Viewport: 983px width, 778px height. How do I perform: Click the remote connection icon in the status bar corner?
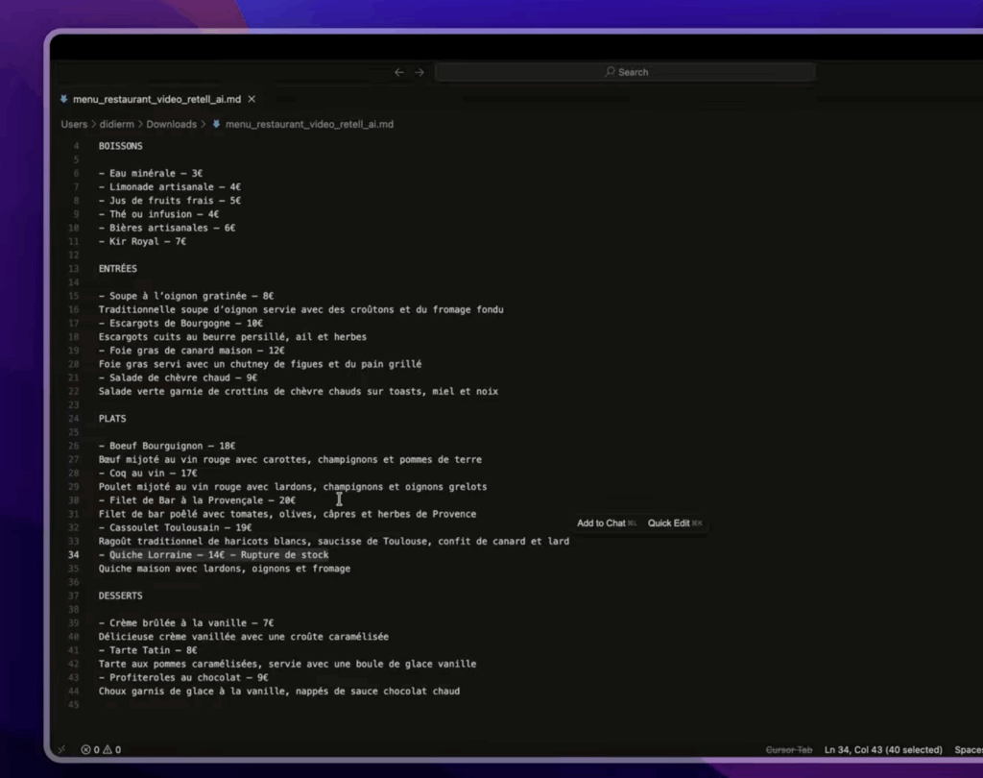click(61, 749)
